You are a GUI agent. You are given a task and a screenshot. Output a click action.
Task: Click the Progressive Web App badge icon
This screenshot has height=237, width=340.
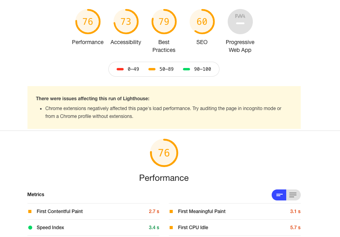click(x=240, y=22)
